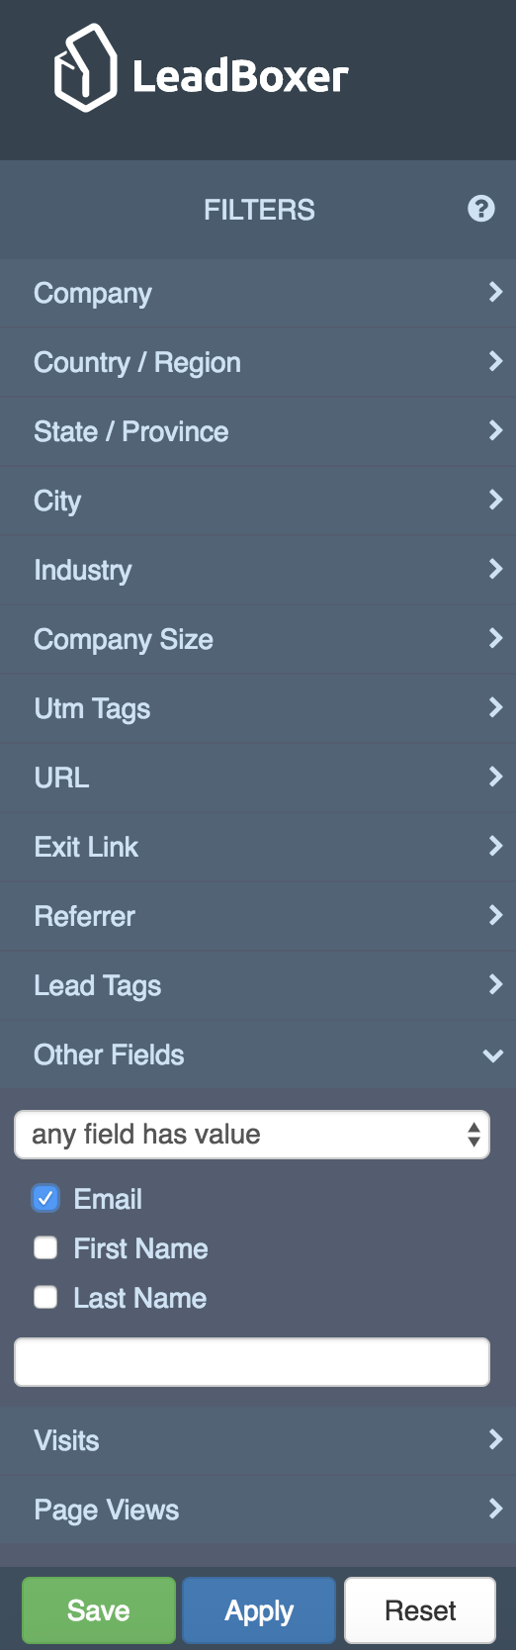
Task: Click the Exit Link arrow icon
Action: (495, 846)
